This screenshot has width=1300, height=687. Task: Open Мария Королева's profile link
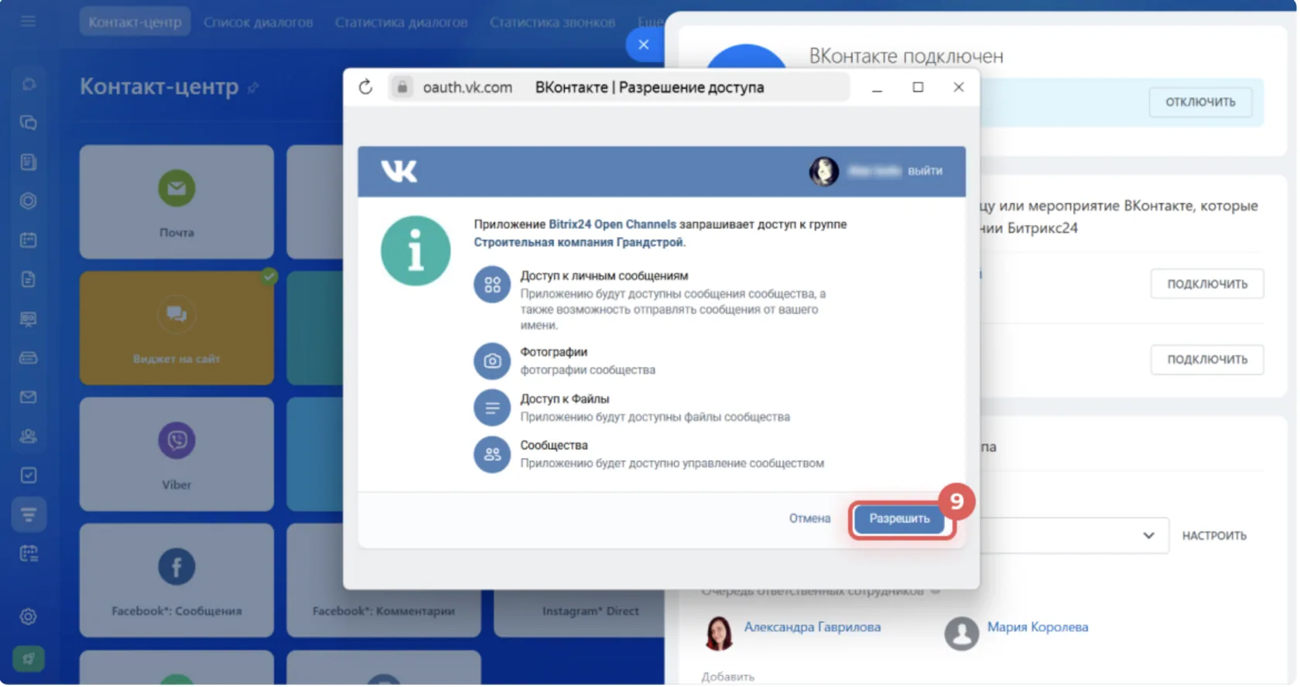tap(1038, 627)
